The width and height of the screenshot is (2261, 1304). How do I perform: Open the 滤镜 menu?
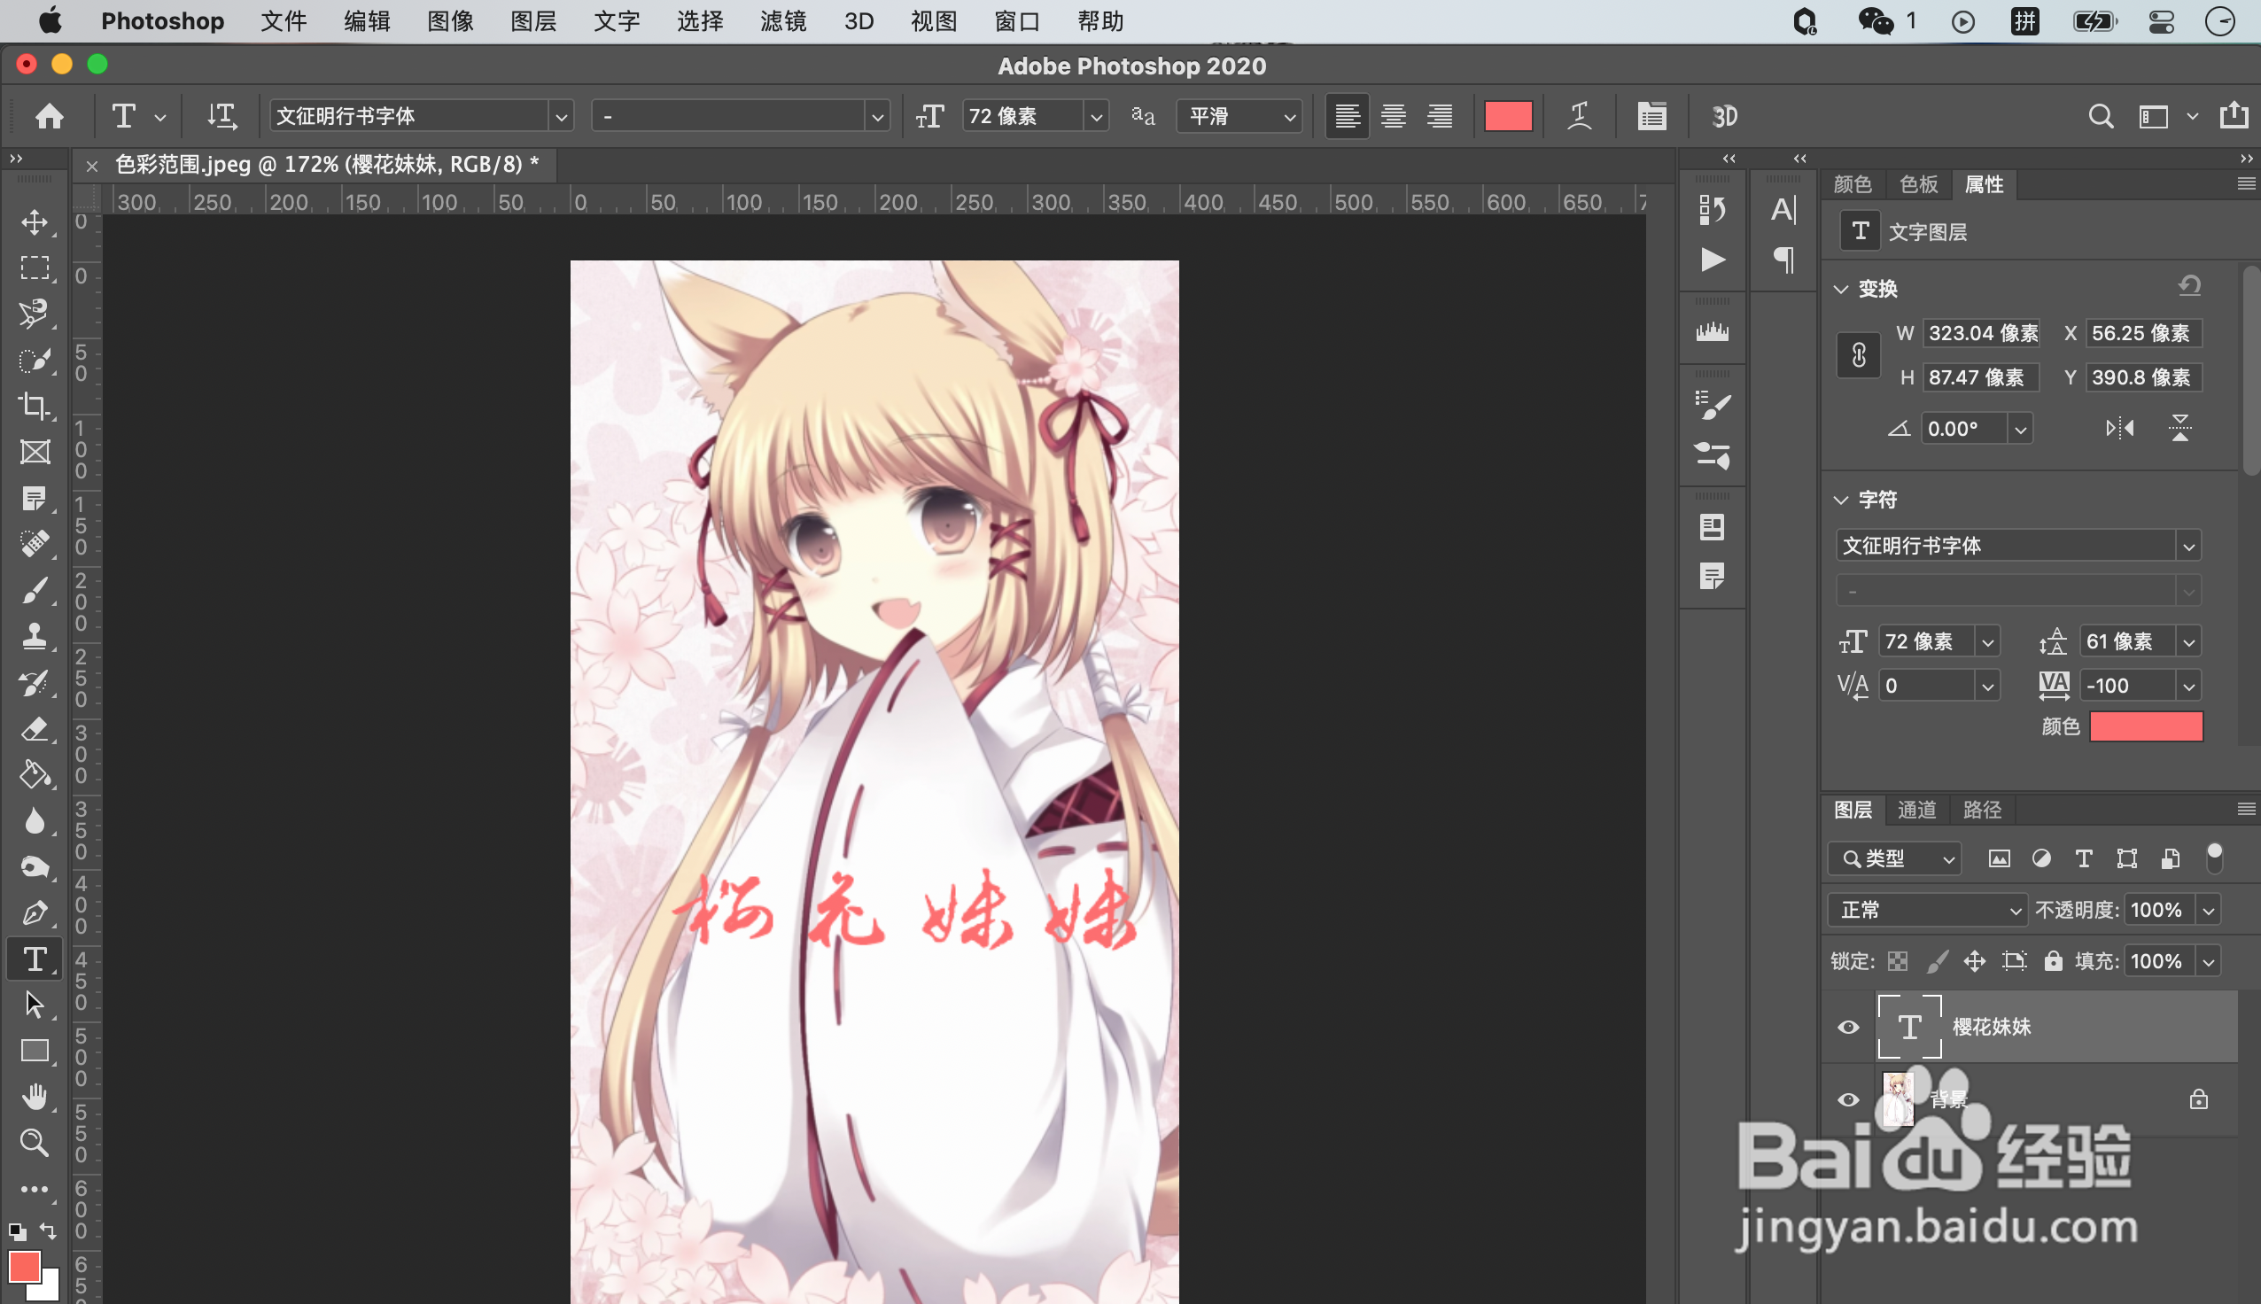pyautogui.click(x=782, y=20)
